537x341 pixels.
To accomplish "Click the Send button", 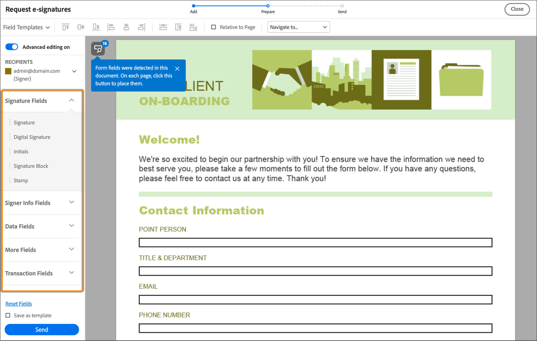I will (x=41, y=330).
